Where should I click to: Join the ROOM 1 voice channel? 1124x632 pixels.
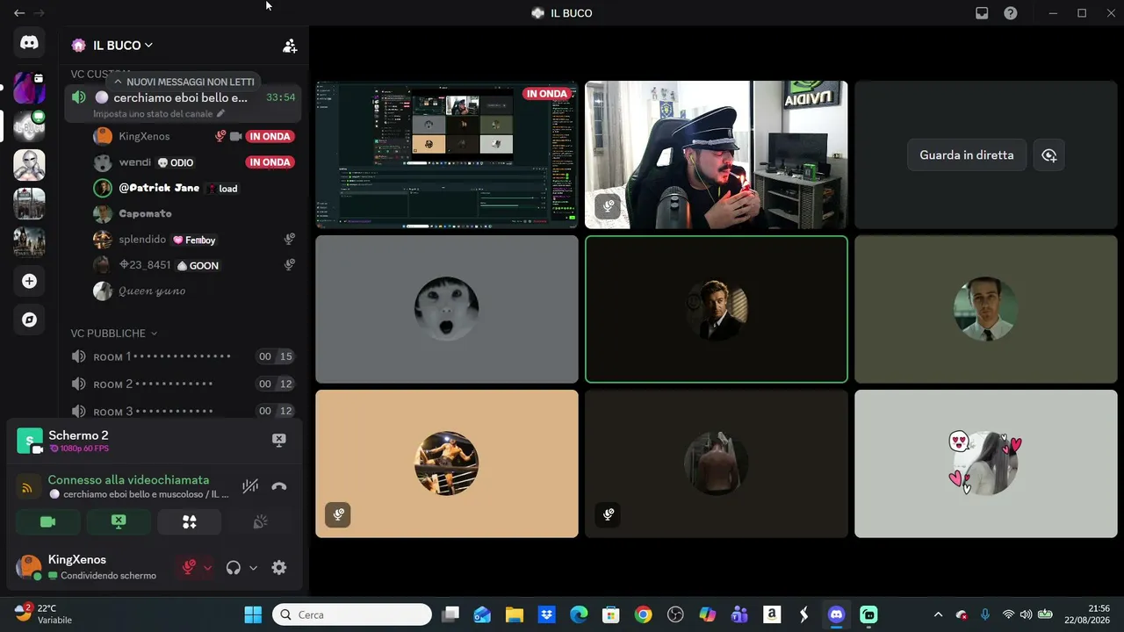182,356
